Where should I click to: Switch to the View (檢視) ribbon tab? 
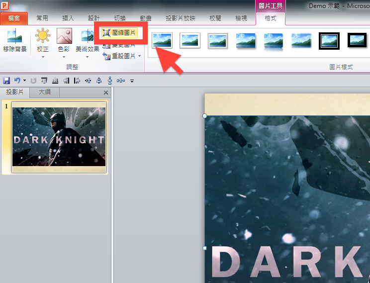click(241, 18)
